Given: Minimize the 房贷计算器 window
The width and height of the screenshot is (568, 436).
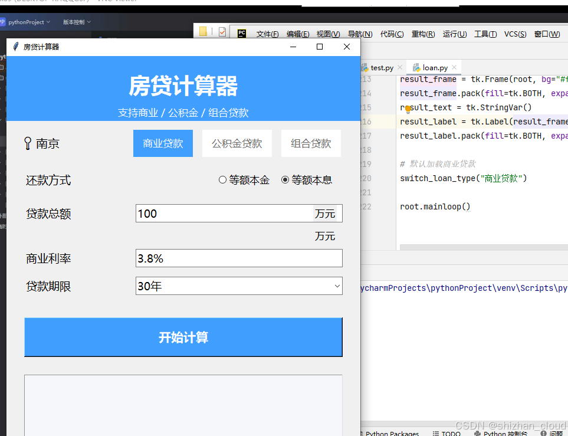Looking at the screenshot, I should click(x=293, y=47).
